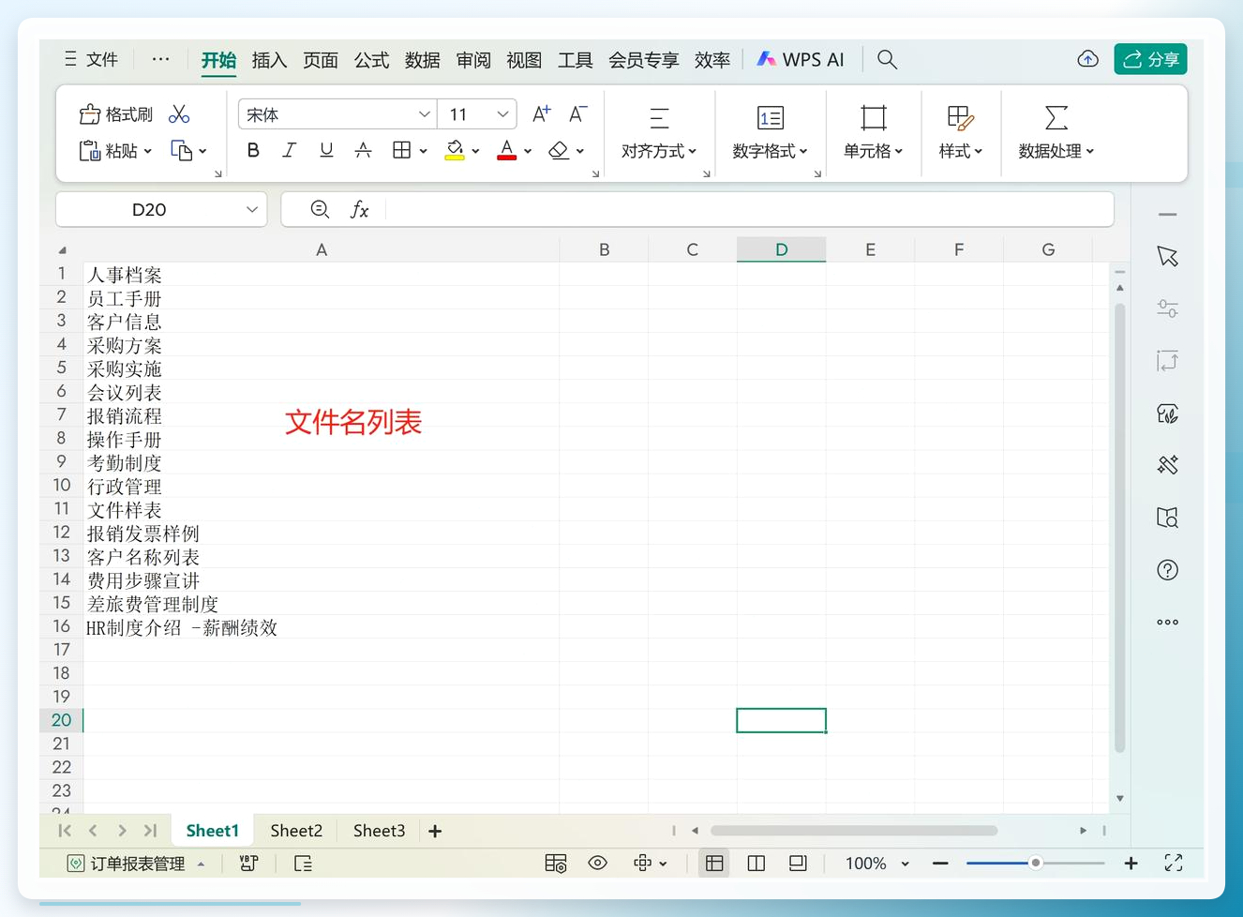
Task: Click the three-dots more menu near 文件
Action: (x=161, y=59)
